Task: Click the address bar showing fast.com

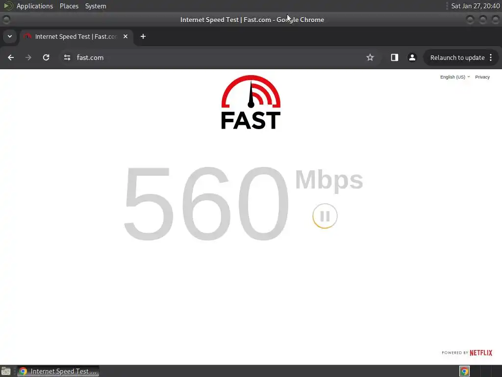Action: pos(219,57)
